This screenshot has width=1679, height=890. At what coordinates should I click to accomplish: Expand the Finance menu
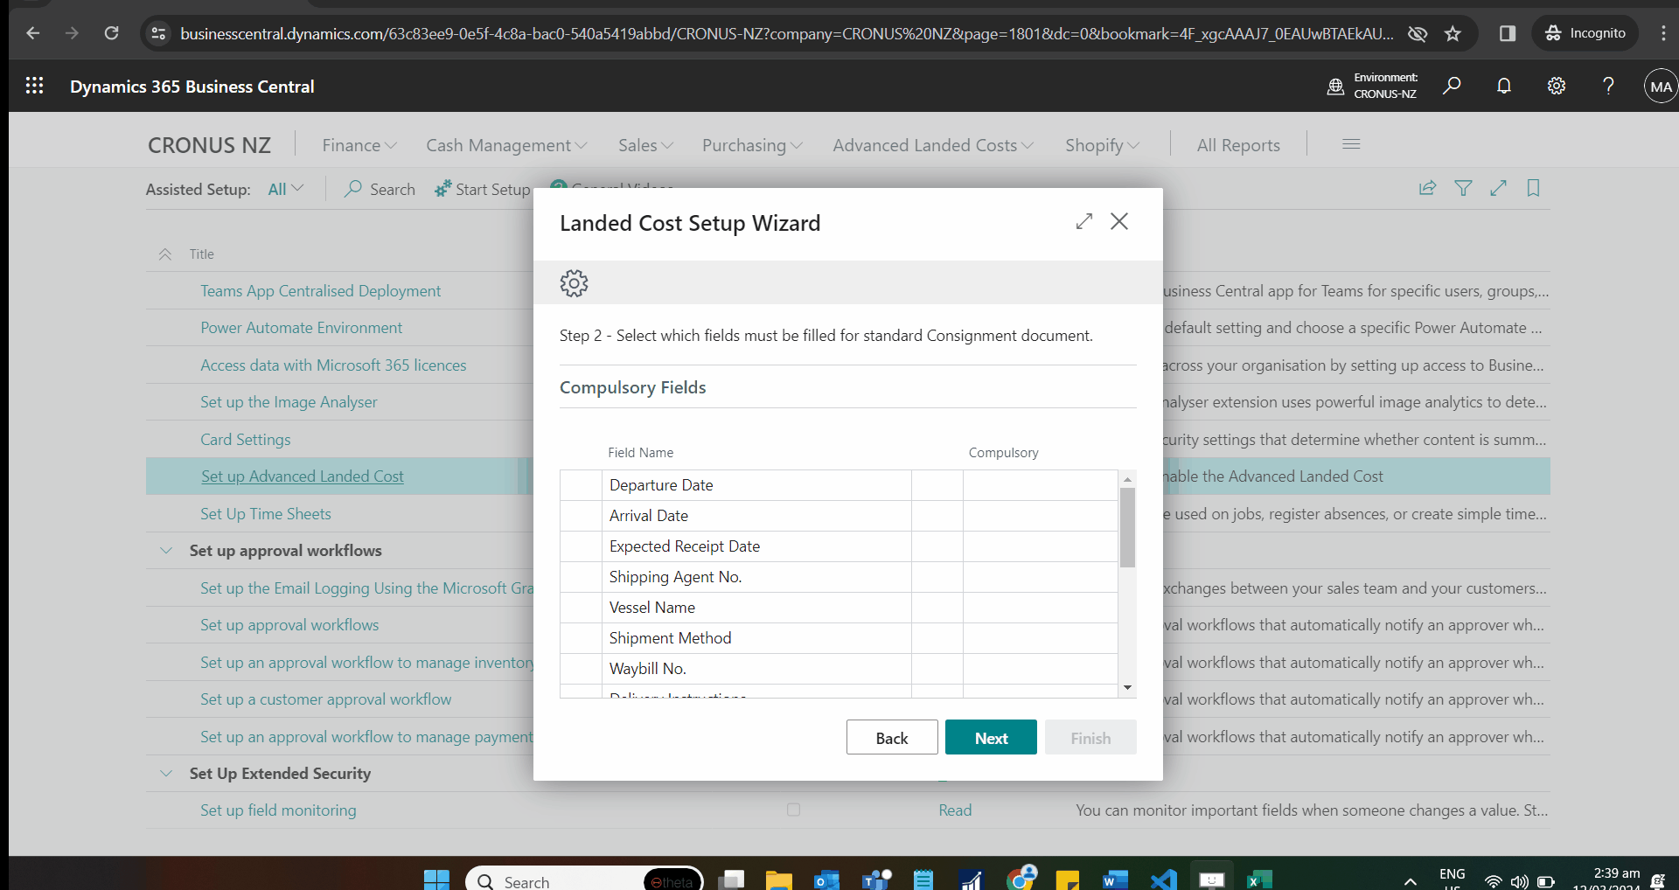point(359,145)
